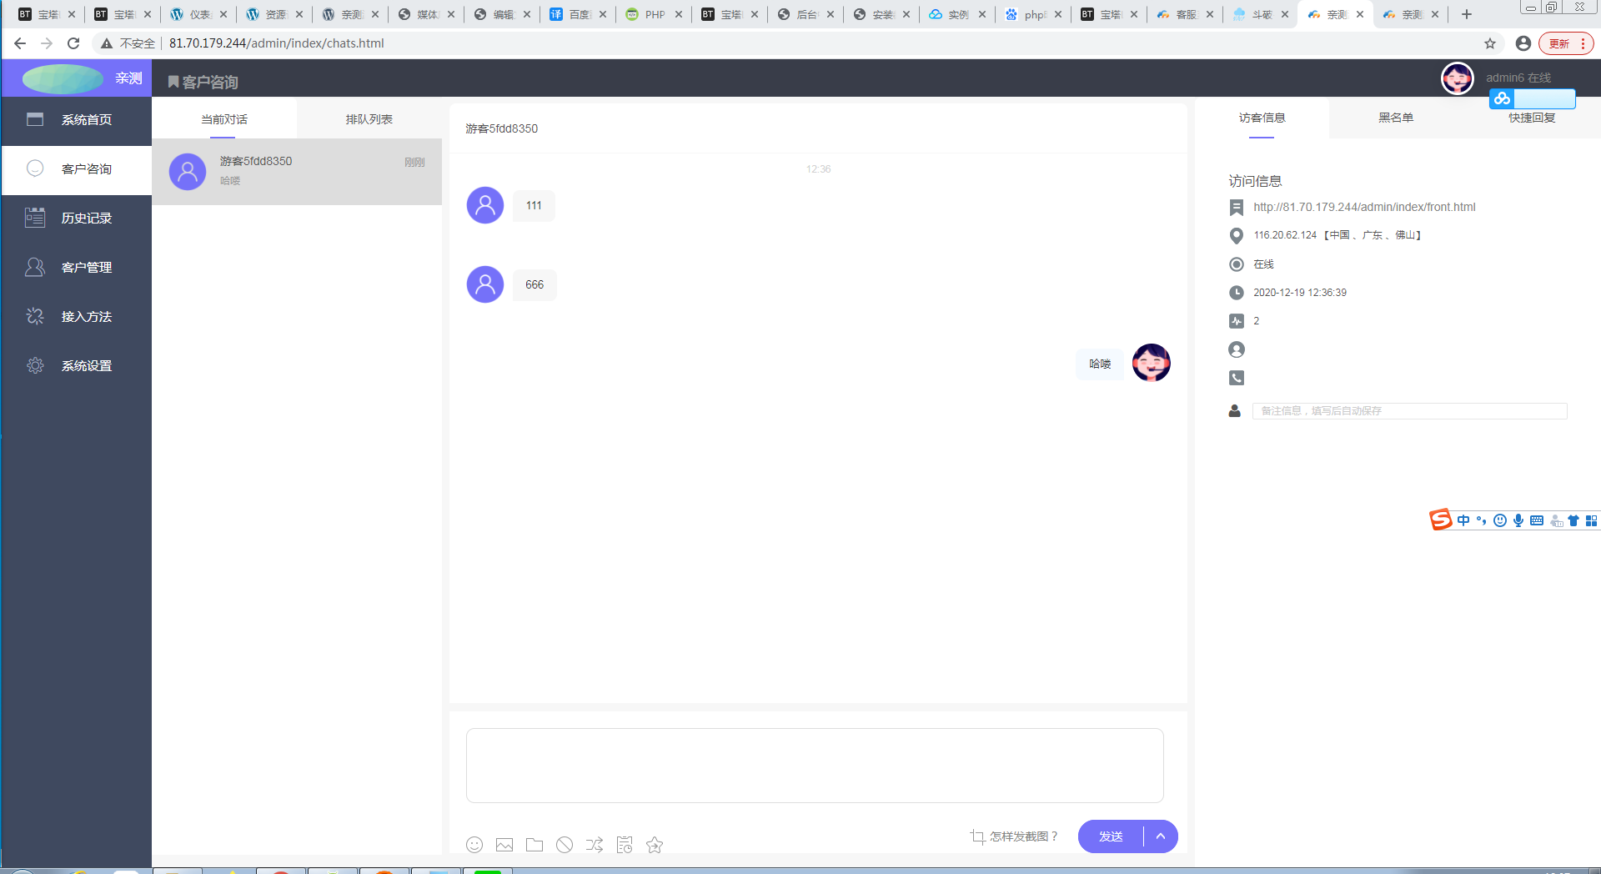Click Sogou microphone voice input icon

[1518, 520]
